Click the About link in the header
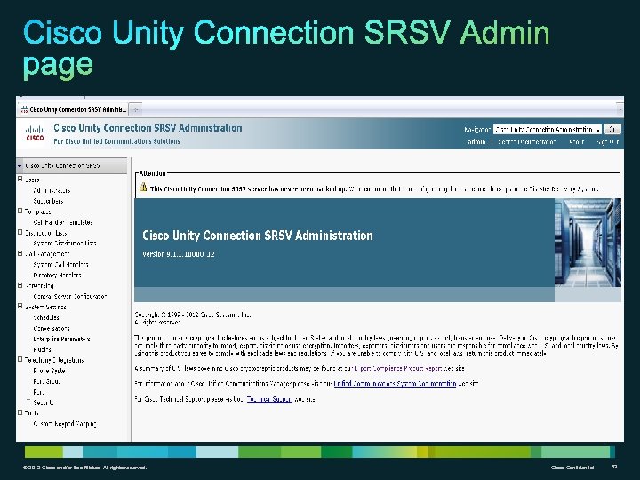This screenshot has width=640, height=480. click(x=577, y=142)
